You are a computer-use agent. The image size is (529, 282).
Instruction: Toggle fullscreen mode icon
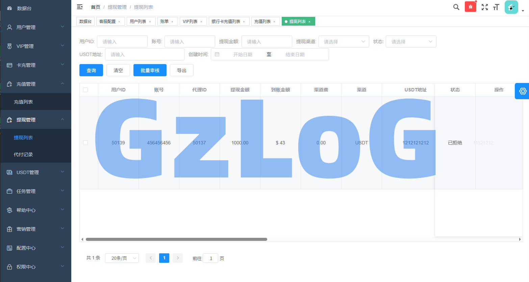tap(485, 7)
